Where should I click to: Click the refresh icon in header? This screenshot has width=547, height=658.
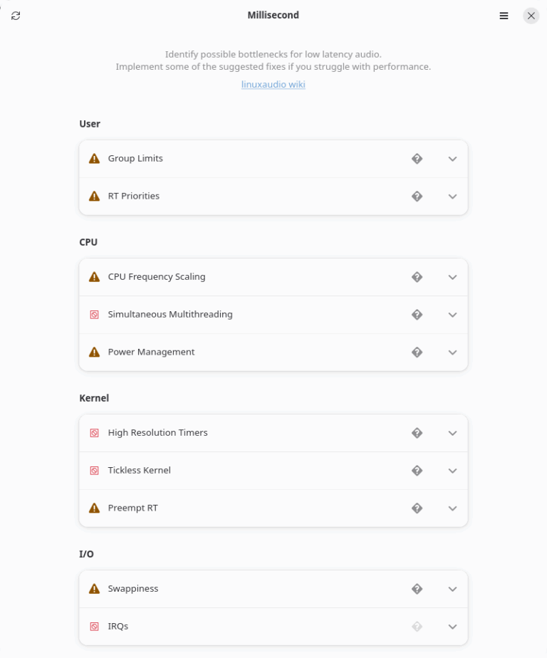[16, 16]
